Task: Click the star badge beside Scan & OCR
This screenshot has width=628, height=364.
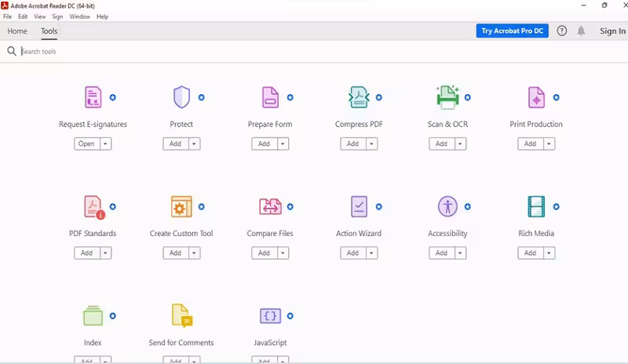Action: tap(467, 97)
